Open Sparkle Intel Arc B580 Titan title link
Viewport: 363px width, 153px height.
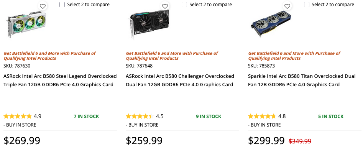tap(302, 80)
